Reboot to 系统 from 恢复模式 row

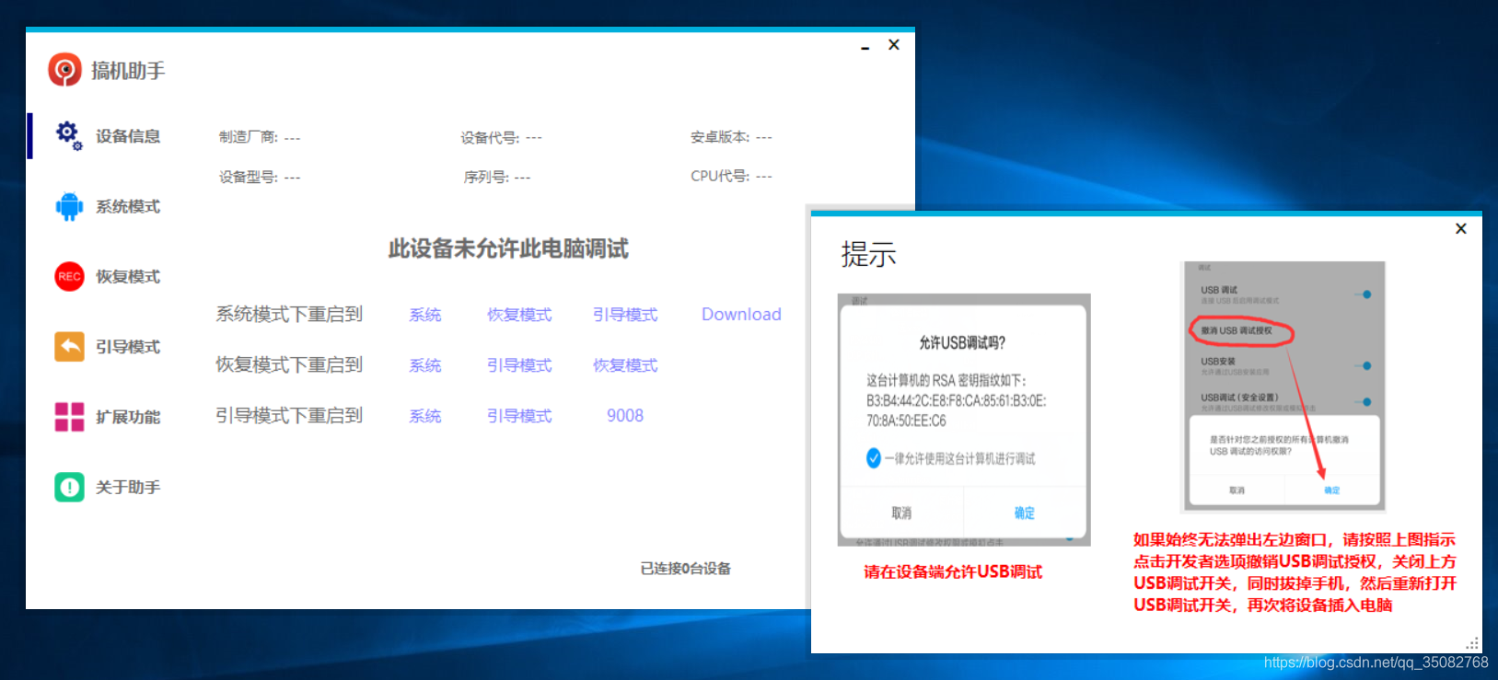pos(425,365)
